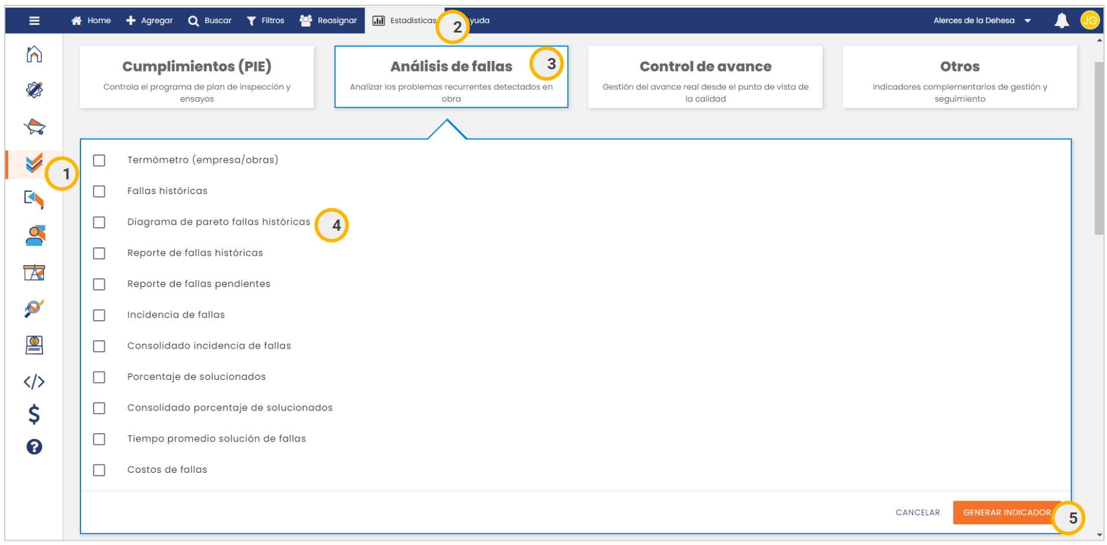1107x545 pixels.
Task: Click the dollar sign sidebar icon
Action: [34, 414]
